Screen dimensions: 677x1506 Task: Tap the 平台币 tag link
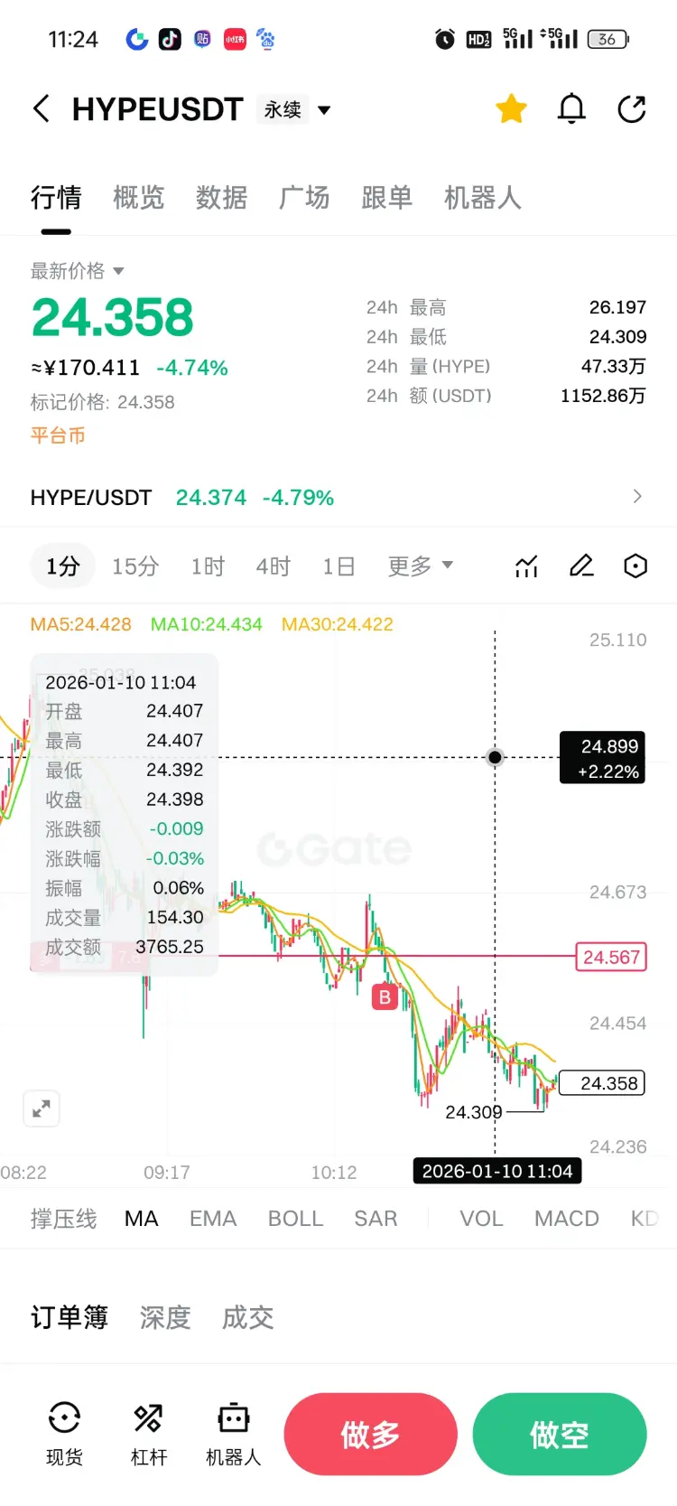pos(58,435)
